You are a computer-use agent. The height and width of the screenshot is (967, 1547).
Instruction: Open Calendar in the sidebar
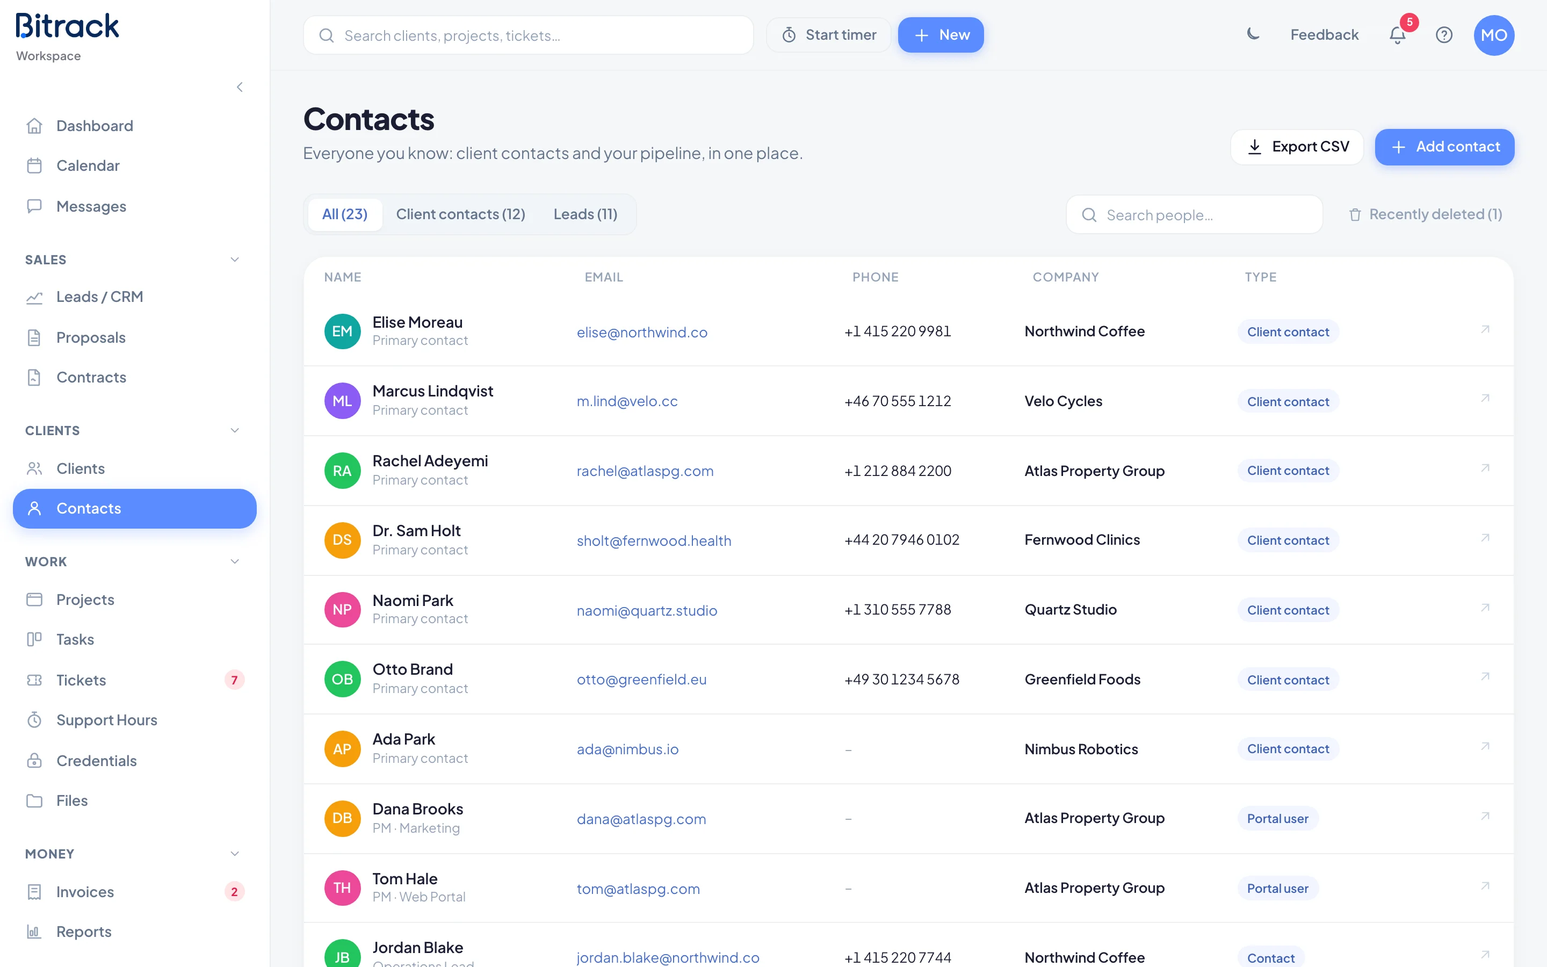134,165
